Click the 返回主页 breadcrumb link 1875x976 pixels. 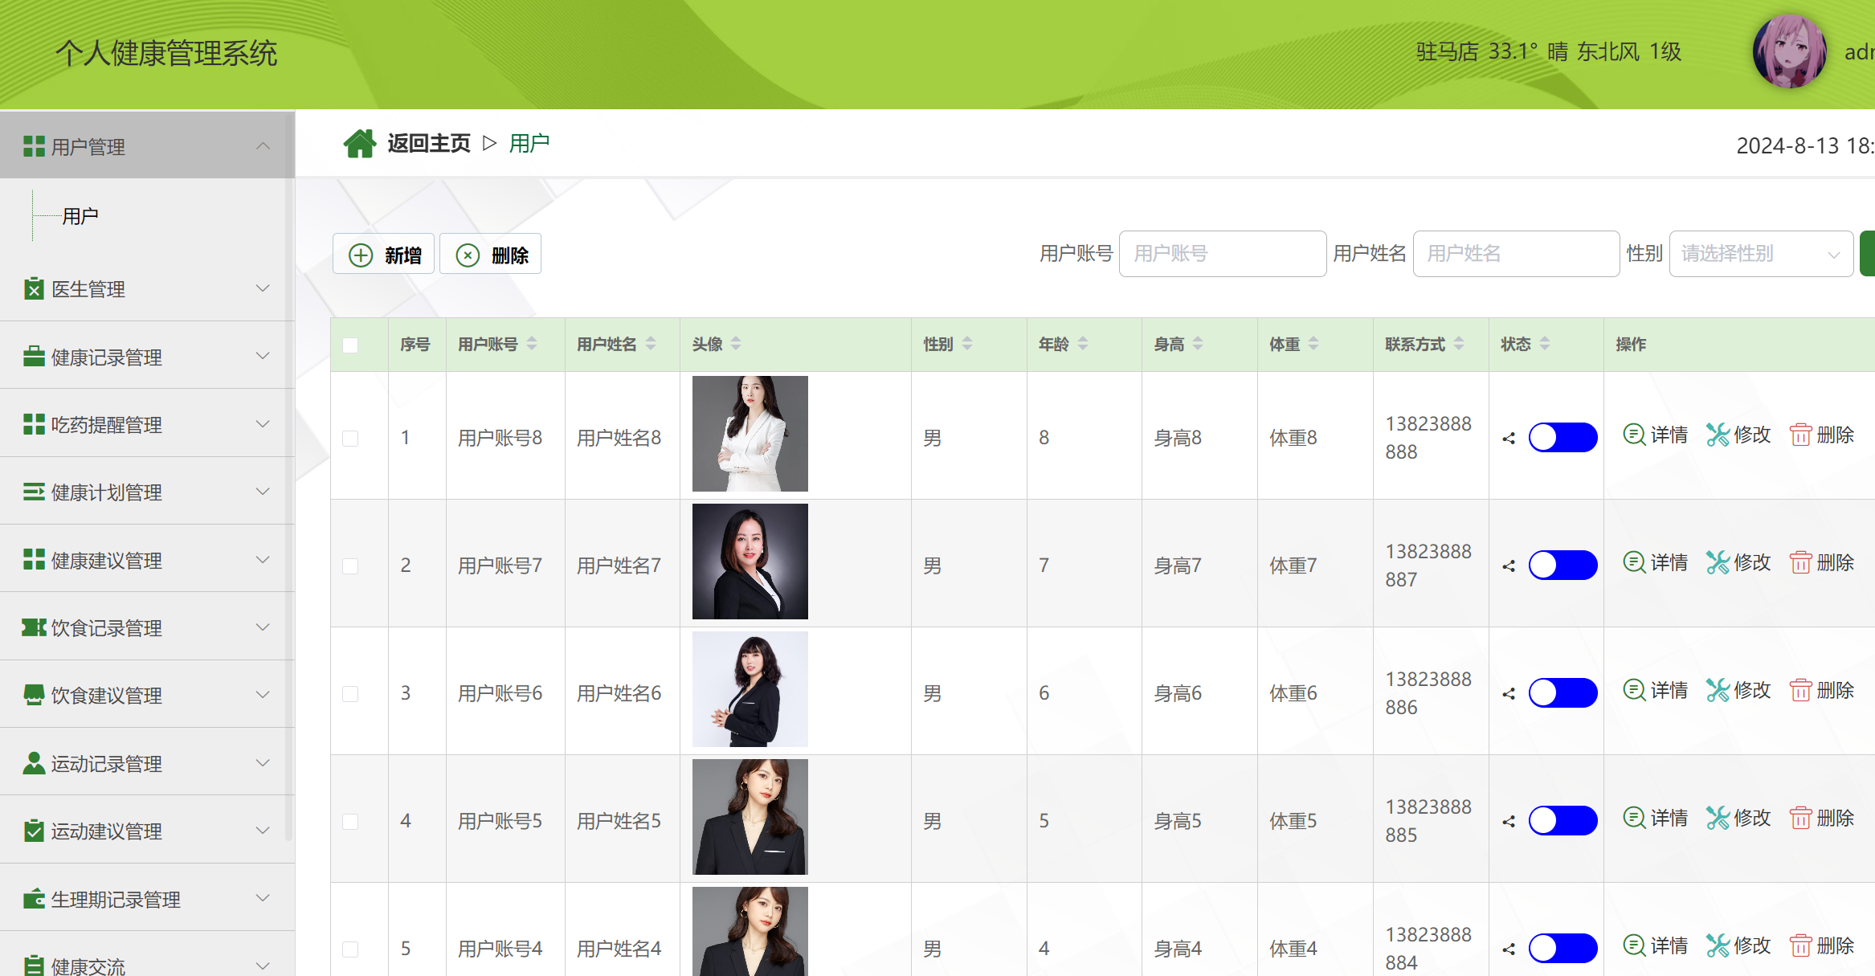click(428, 144)
